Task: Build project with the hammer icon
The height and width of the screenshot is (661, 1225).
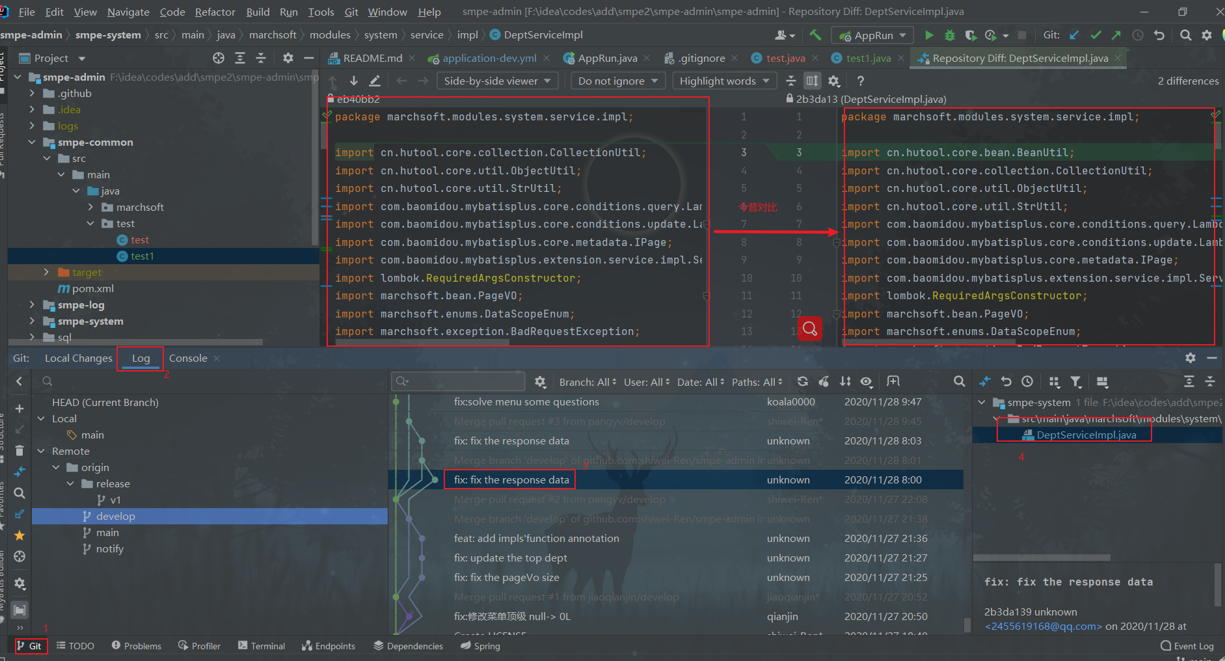Action: [x=815, y=35]
